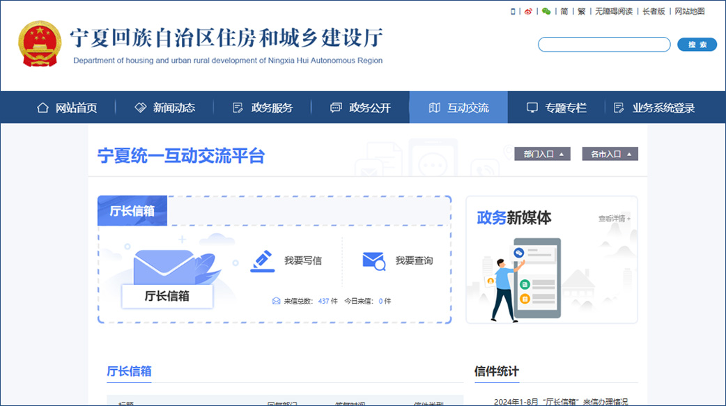726x406 pixels.
Task: Select the underlined 厅长信箱 list section tab
Action: point(129,371)
